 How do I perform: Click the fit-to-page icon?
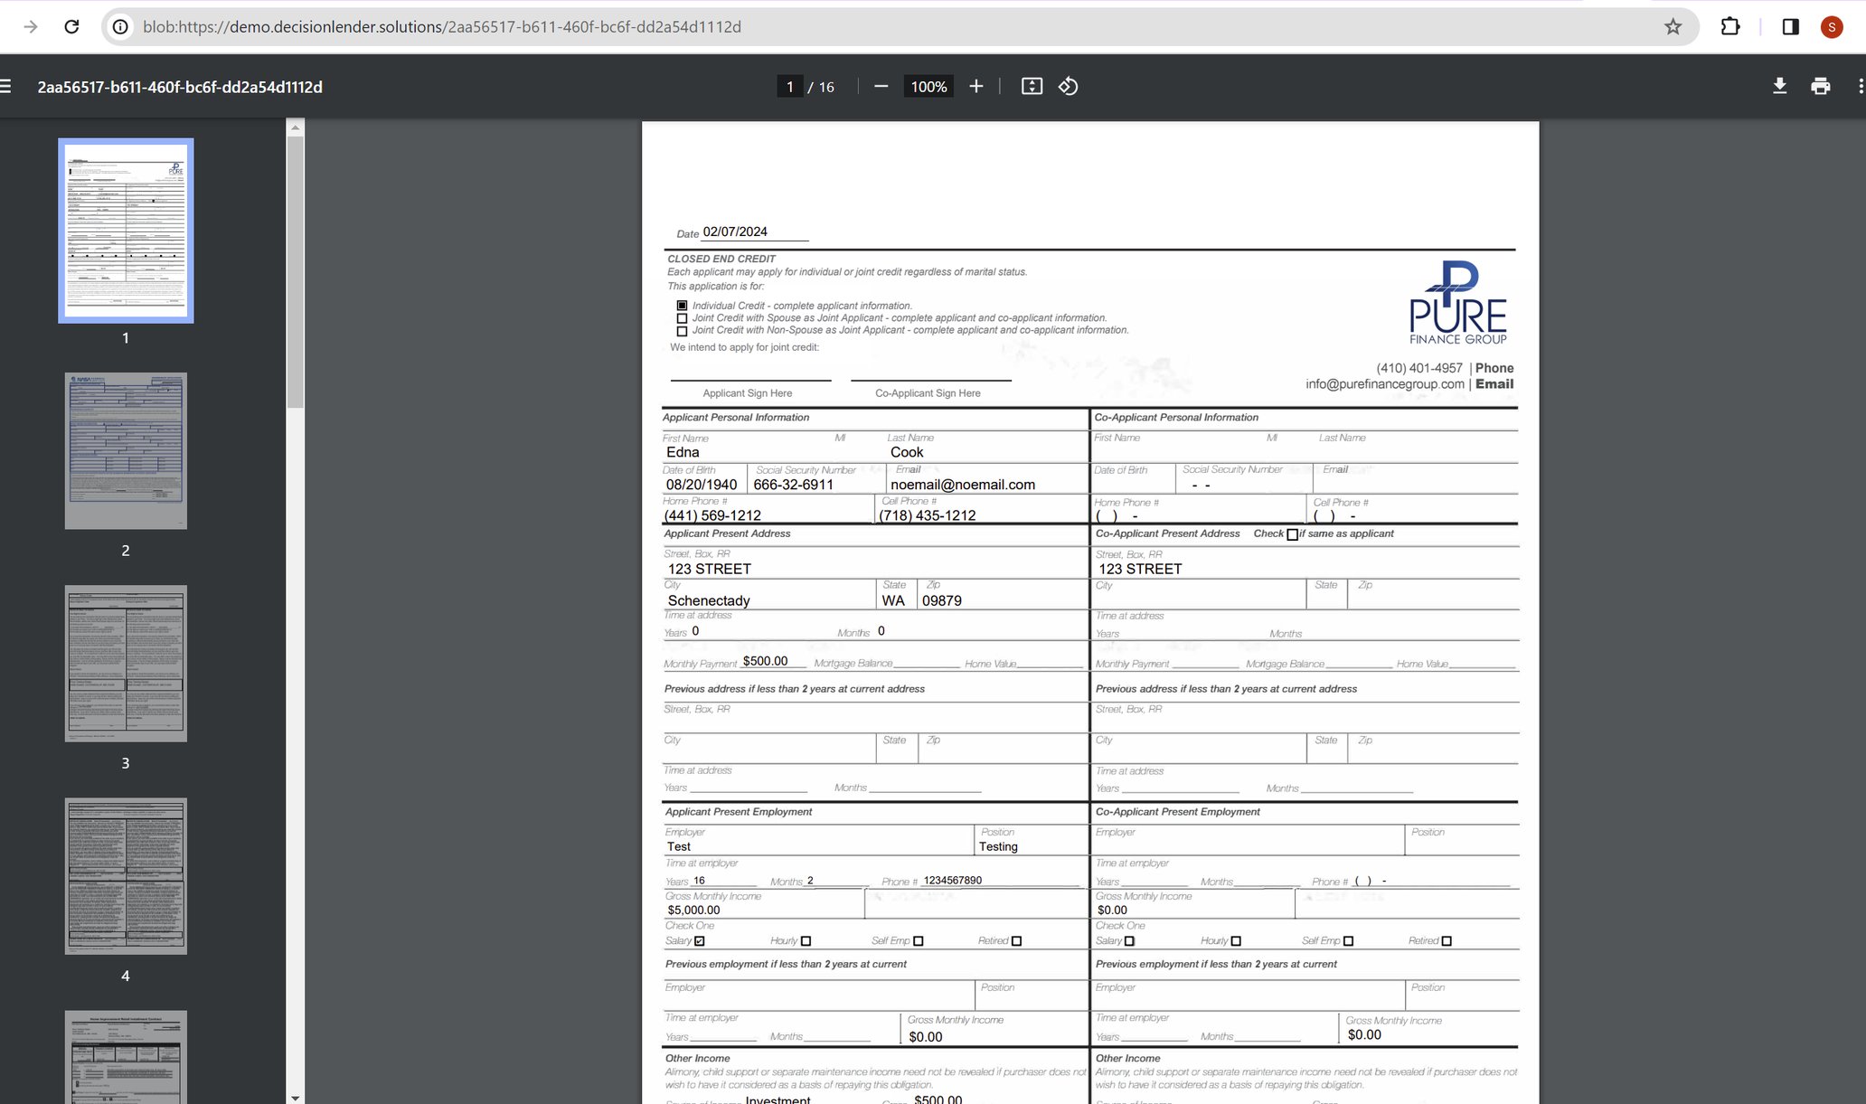tap(1032, 86)
